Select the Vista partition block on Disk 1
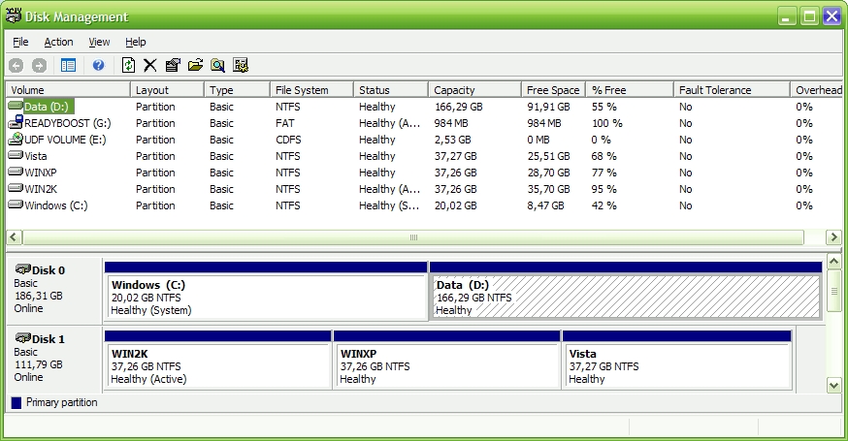848x441 pixels. 677,360
